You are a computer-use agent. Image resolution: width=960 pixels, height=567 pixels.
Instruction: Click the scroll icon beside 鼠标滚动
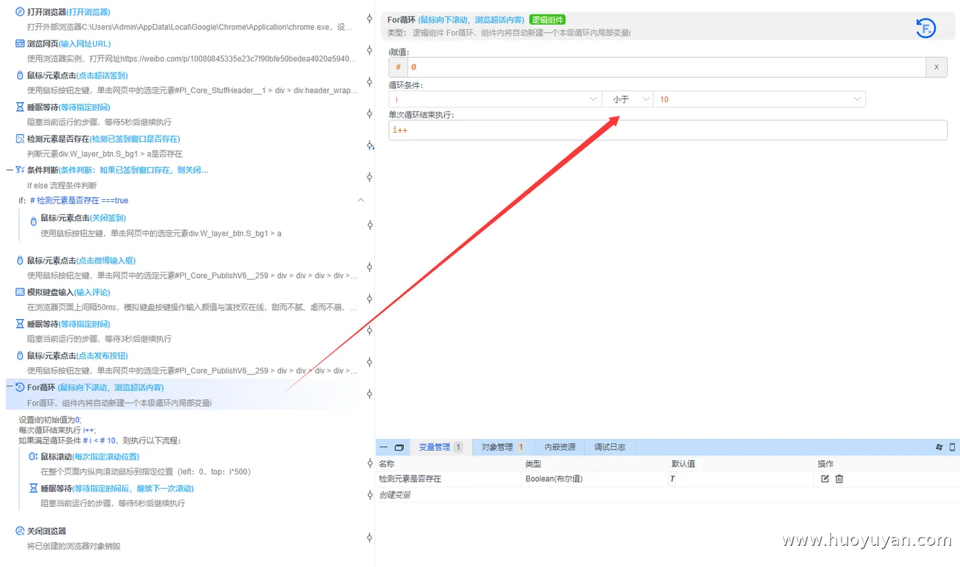pos(34,456)
